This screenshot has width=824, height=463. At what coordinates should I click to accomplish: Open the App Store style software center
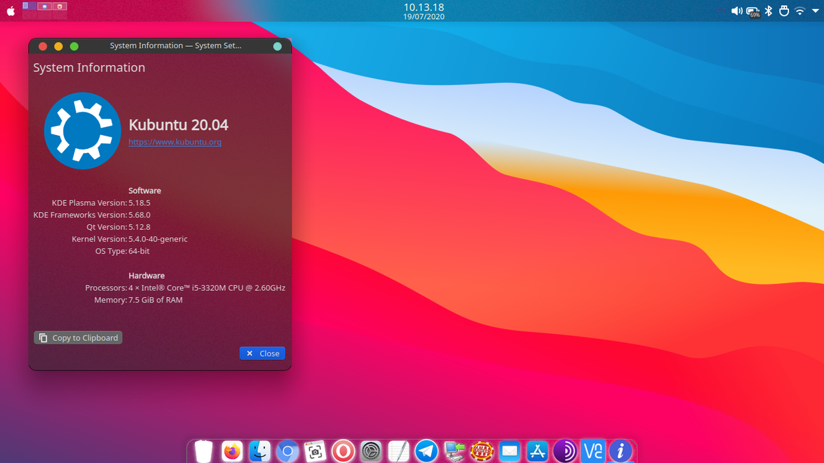pos(538,451)
